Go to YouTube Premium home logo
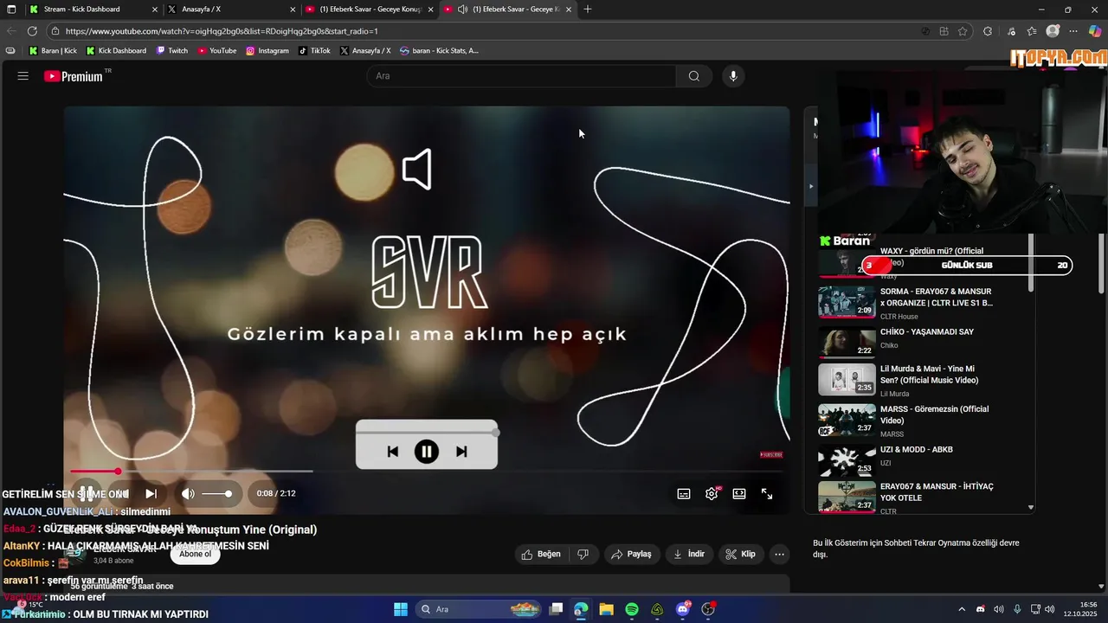1108x623 pixels. tap(74, 76)
